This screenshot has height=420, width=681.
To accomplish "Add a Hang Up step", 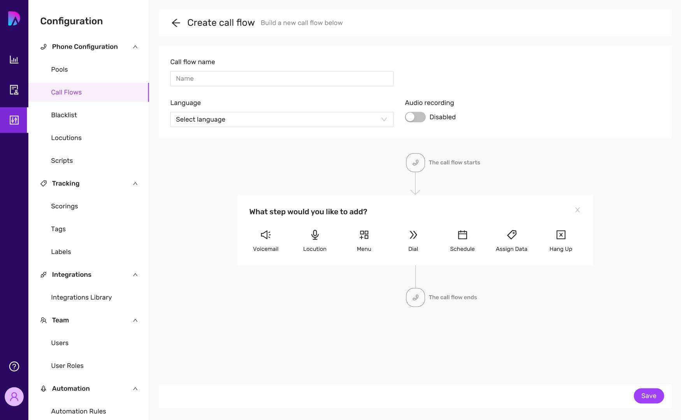I will [x=560, y=239].
